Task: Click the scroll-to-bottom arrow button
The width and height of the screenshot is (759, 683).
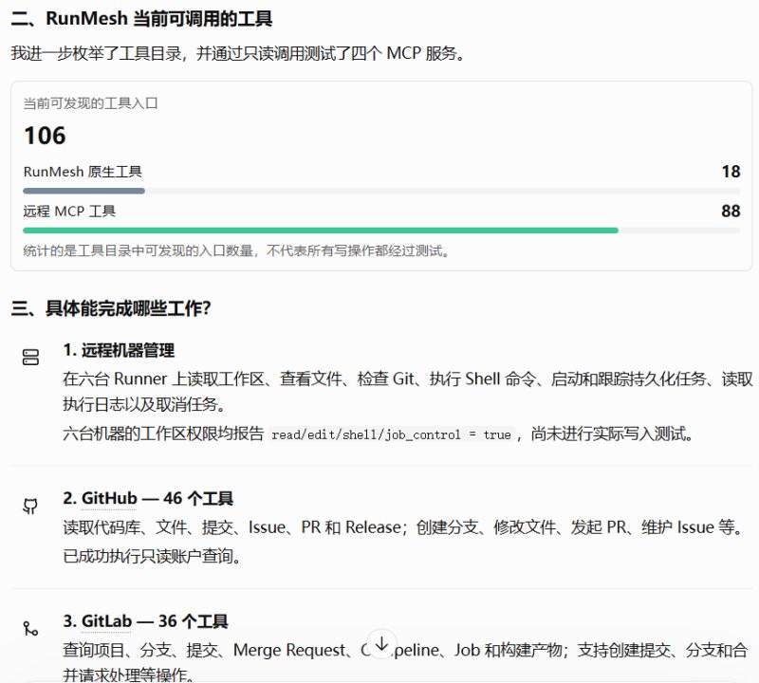Action: (x=381, y=644)
